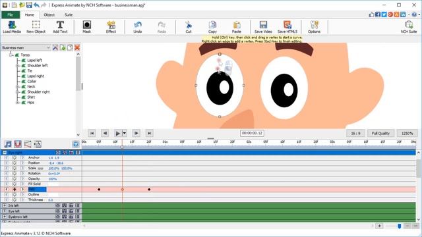The width and height of the screenshot is (422, 237).
Task: Adjust the timeline zoom slider handle
Action: (x=400, y=226)
